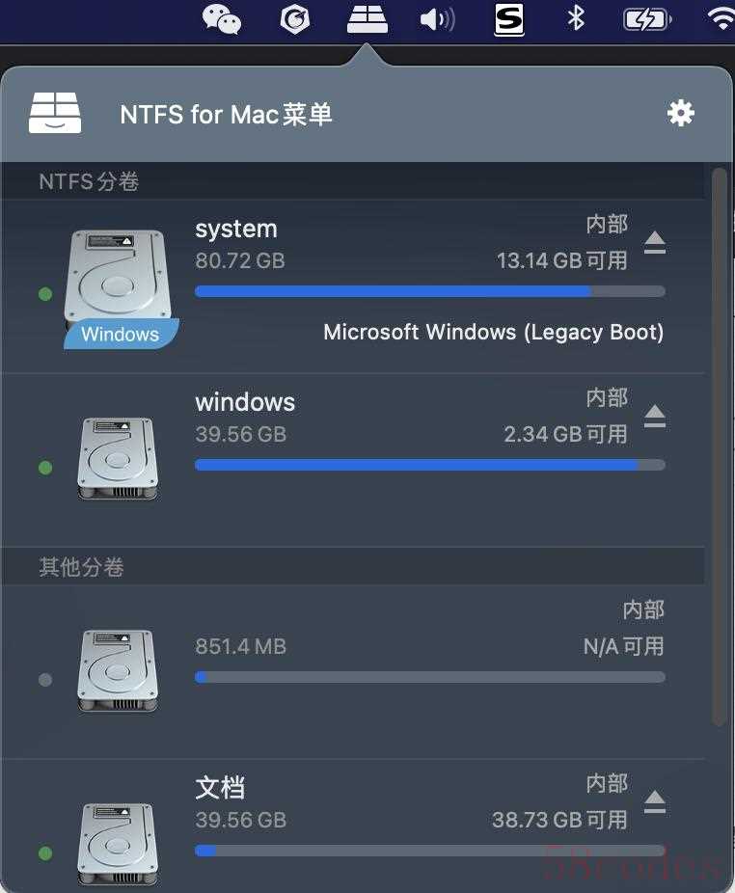
Task: Click the battery status icon
Action: 645,19
